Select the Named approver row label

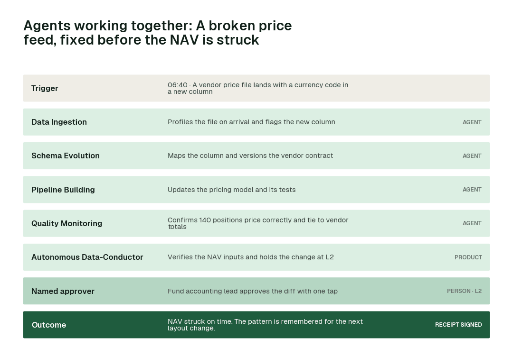[63, 291]
